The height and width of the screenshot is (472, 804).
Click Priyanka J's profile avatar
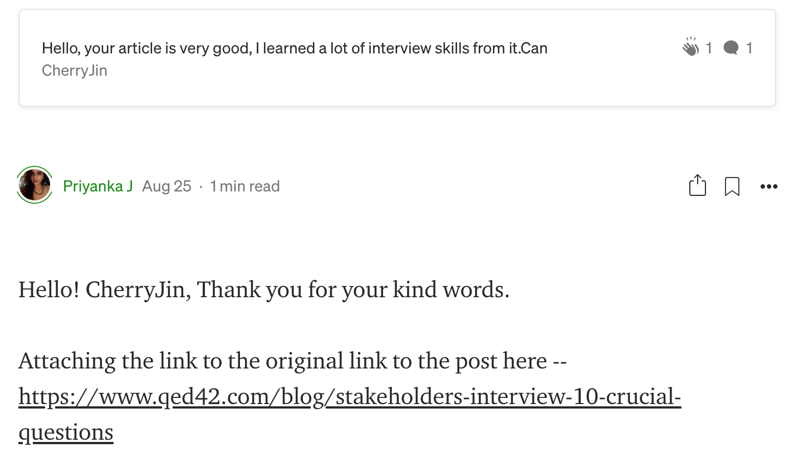coord(35,185)
